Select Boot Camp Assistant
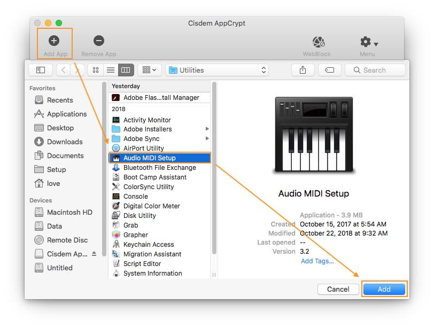Viewport: 434px width, 328px height. (159, 177)
